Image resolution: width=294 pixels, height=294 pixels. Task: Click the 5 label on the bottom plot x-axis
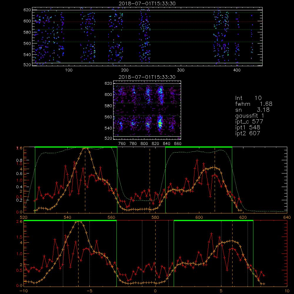coord(221,291)
